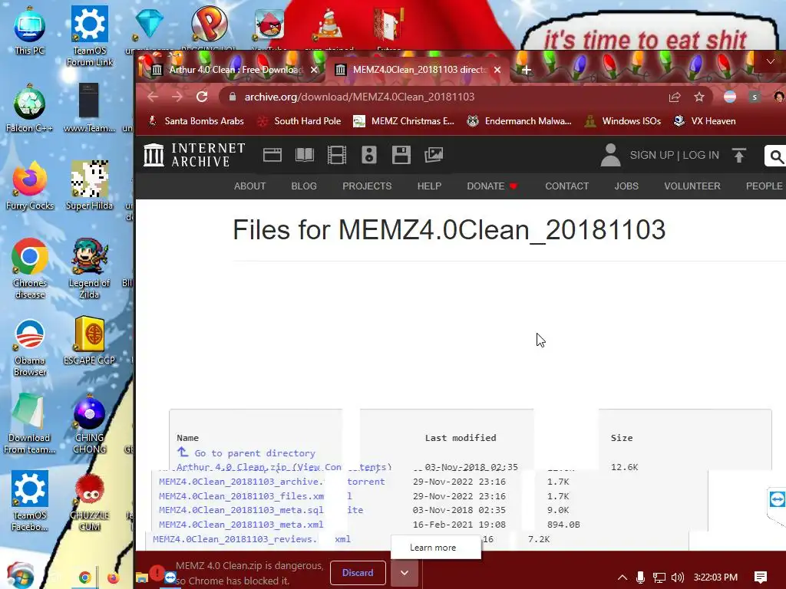
Task: Launch the Legend of Zilda shortcut
Action: [x=89, y=268]
